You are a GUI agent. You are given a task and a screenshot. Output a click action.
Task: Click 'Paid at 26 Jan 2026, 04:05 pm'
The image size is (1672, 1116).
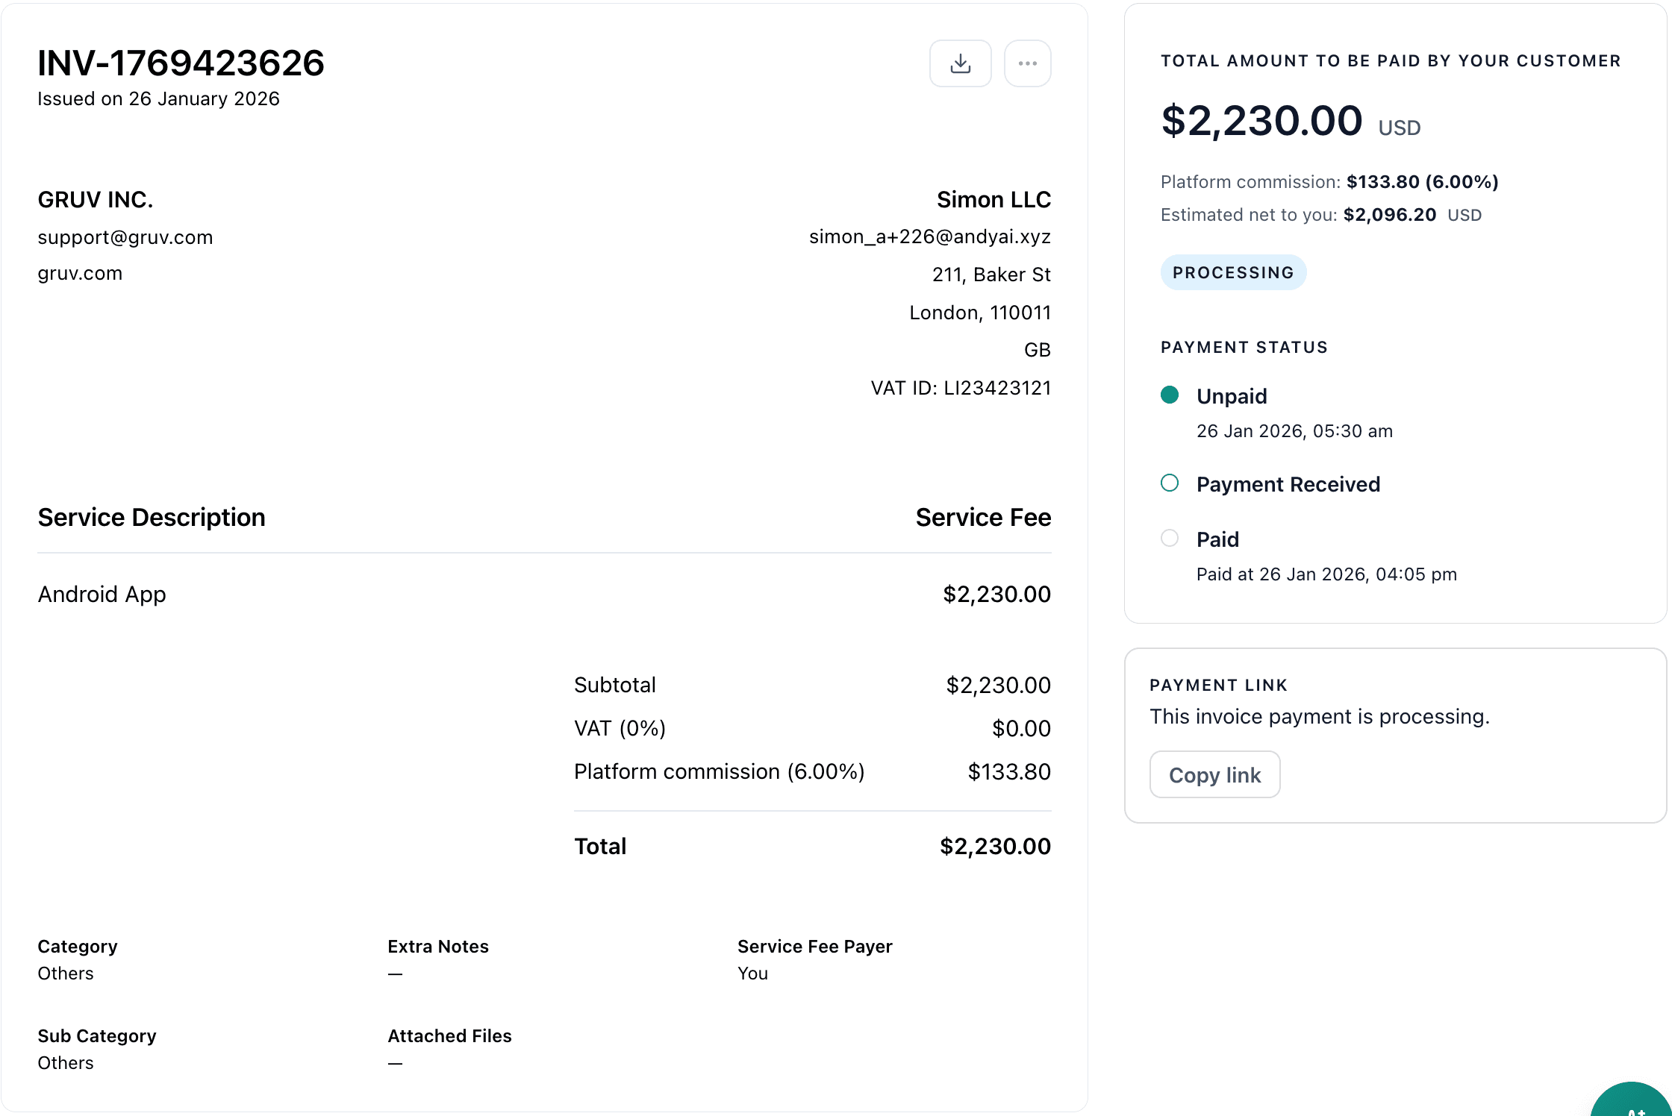(x=1326, y=574)
